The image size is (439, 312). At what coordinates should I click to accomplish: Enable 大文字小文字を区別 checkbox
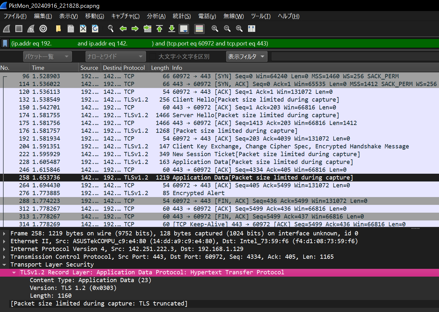[153, 56]
